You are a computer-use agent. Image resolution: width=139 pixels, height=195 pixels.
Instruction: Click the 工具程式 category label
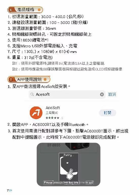click(52, 113)
